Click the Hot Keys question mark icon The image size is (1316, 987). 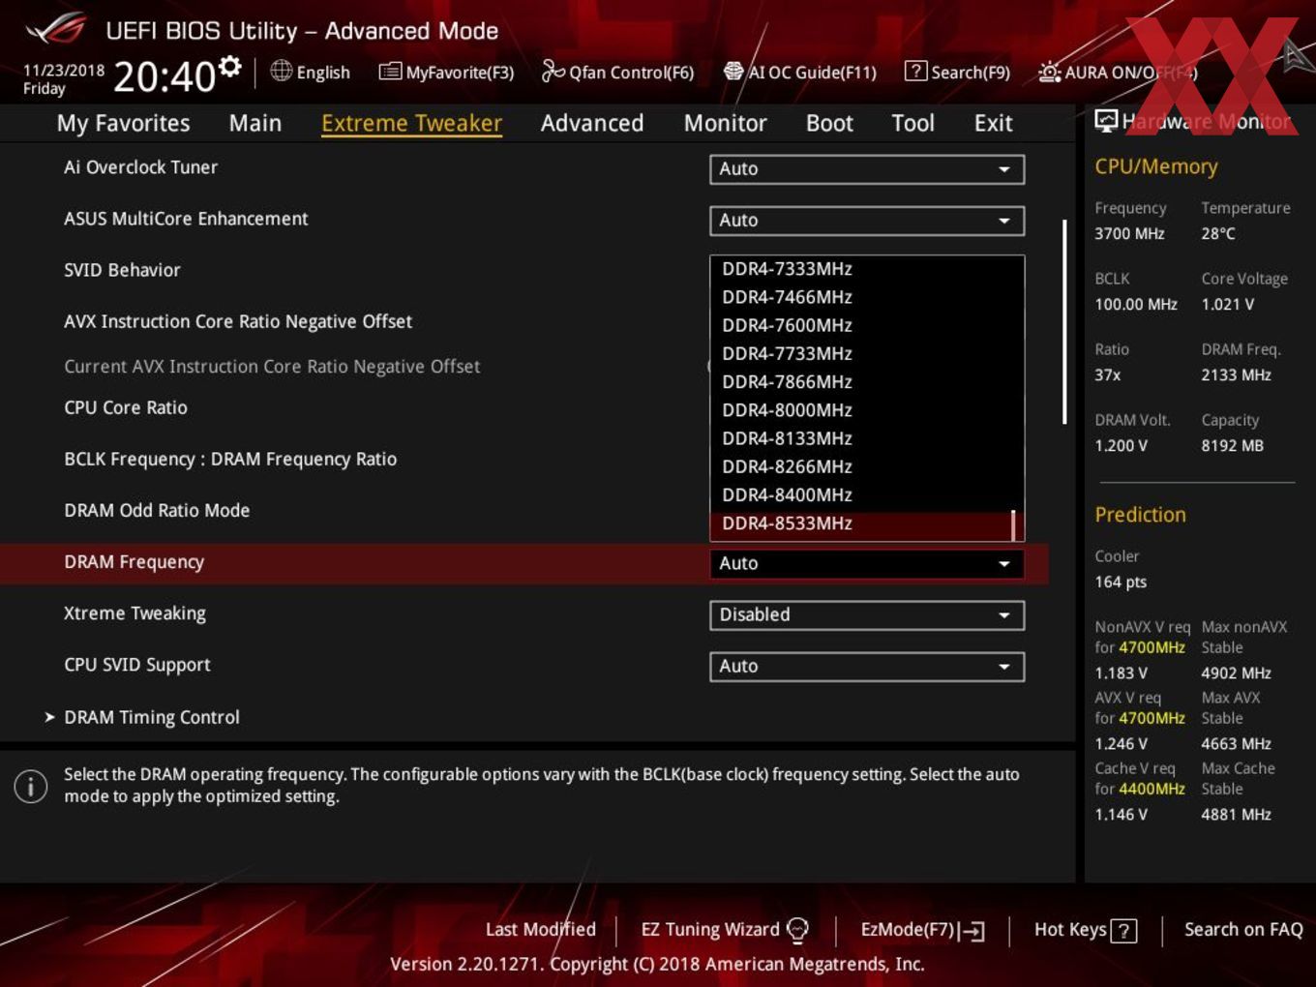pos(1123,931)
